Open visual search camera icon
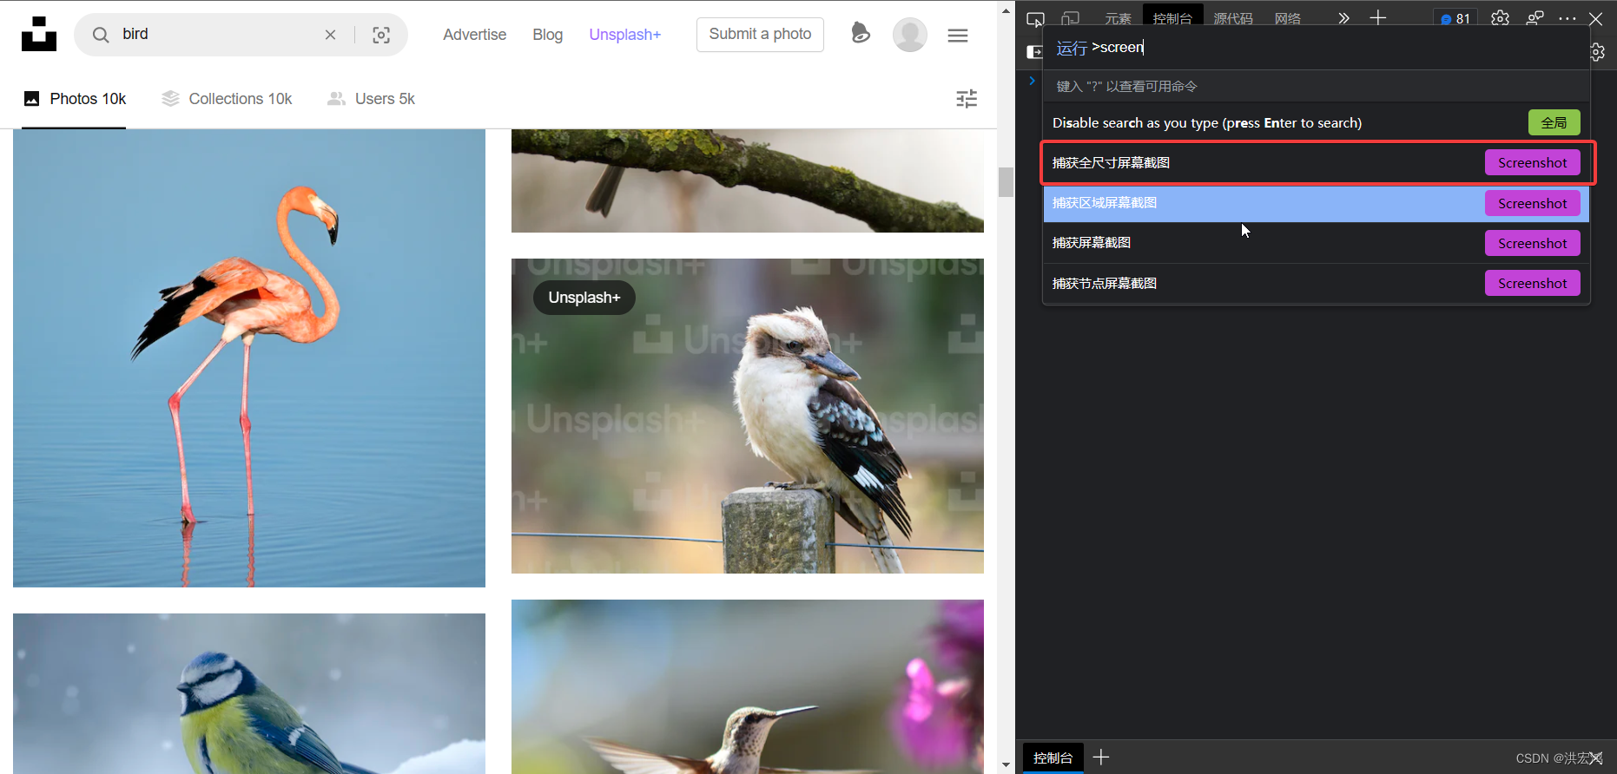This screenshot has height=774, width=1617. (x=381, y=35)
